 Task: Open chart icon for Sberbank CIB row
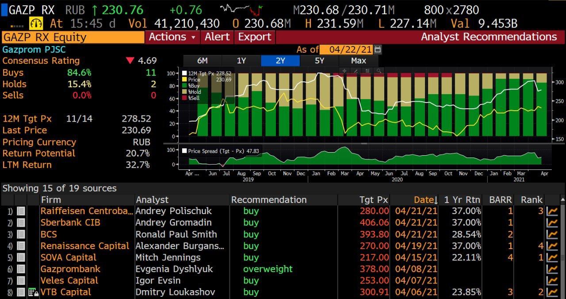pyautogui.click(x=552, y=223)
